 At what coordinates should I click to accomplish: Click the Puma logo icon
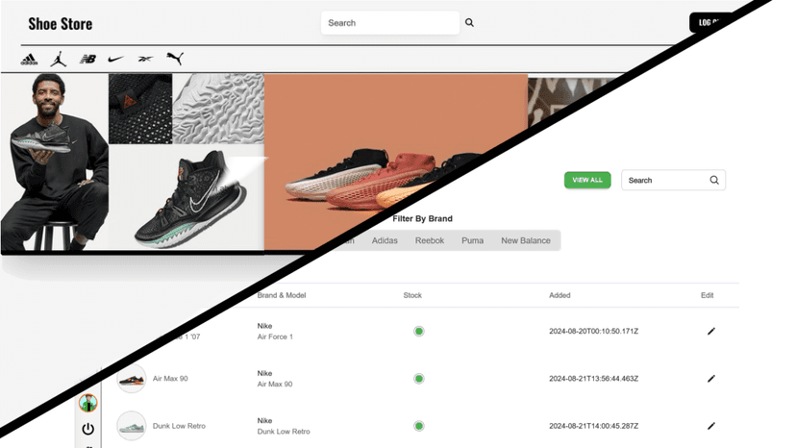click(x=175, y=59)
